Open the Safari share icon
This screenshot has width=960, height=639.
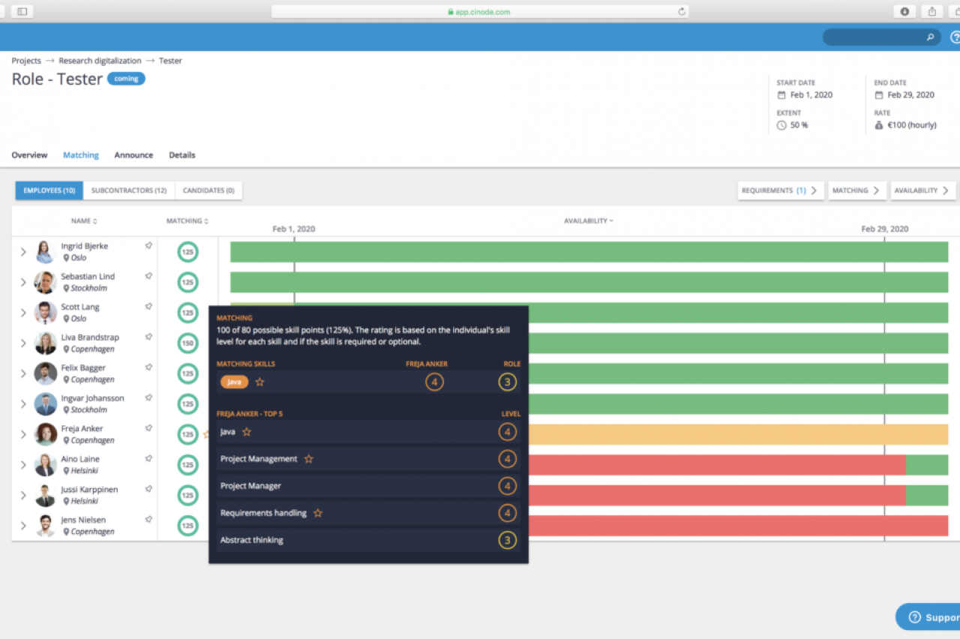tap(931, 11)
